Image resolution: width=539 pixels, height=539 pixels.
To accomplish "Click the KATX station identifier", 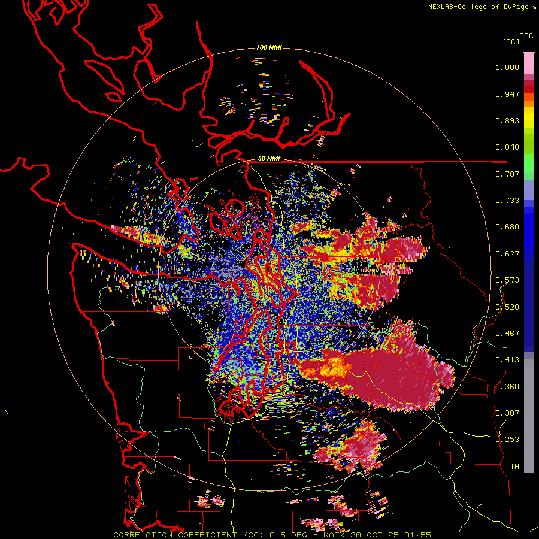I will tap(334, 535).
